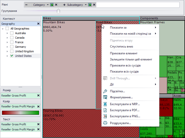Click the red-green color gradient bar

pyautogui.click(x=21, y=113)
